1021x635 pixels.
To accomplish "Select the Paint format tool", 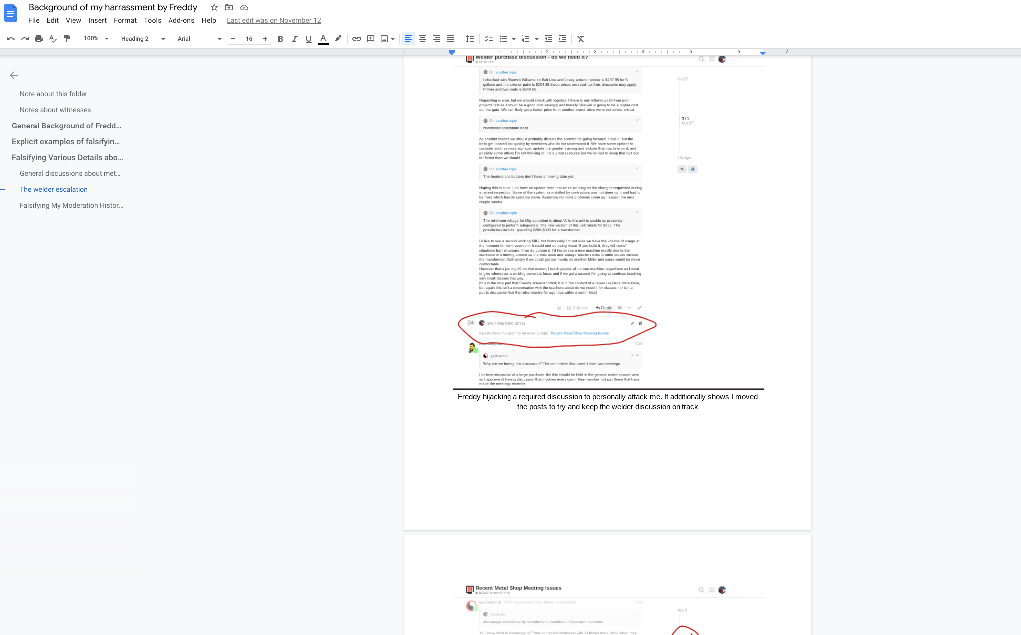I will tap(67, 39).
